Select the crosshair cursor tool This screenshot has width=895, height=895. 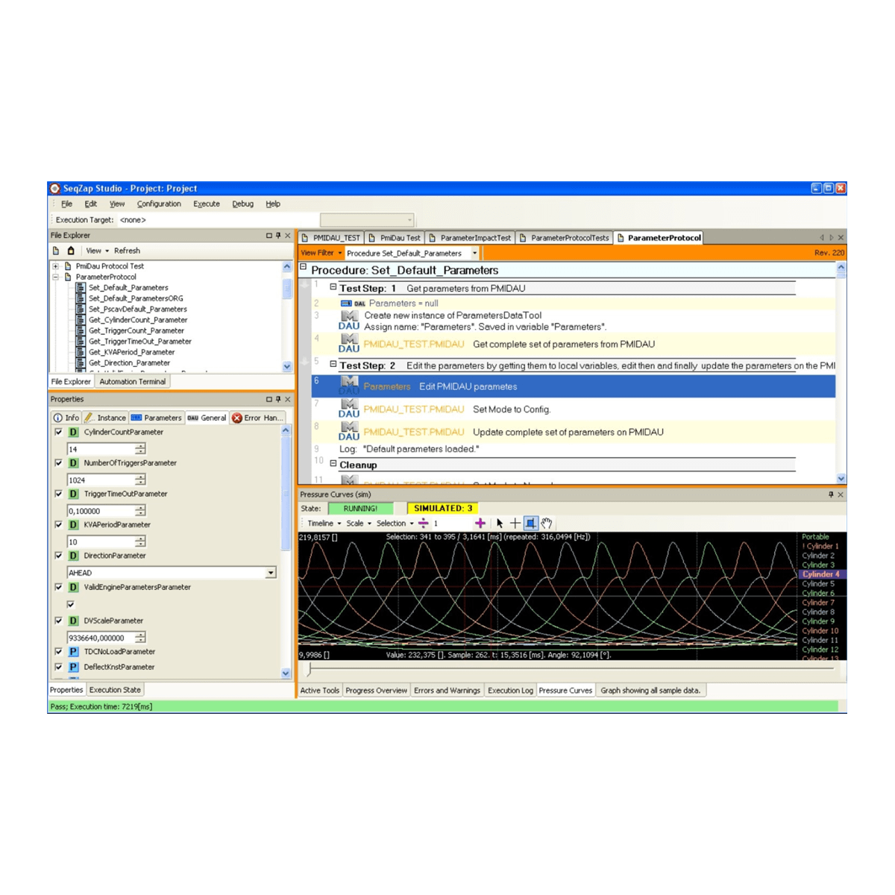coord(515,524)
